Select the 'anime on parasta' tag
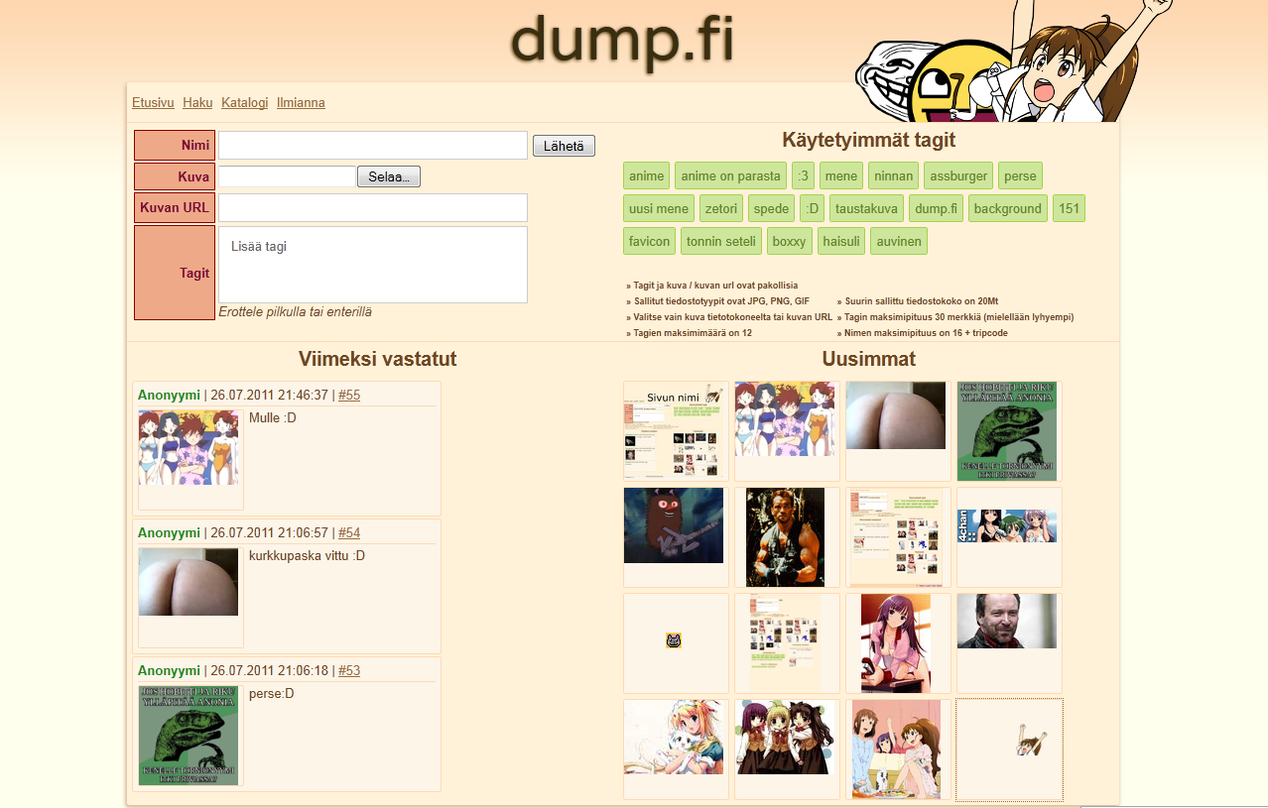This screenshot has width=1268, height=808. (730, 176)
